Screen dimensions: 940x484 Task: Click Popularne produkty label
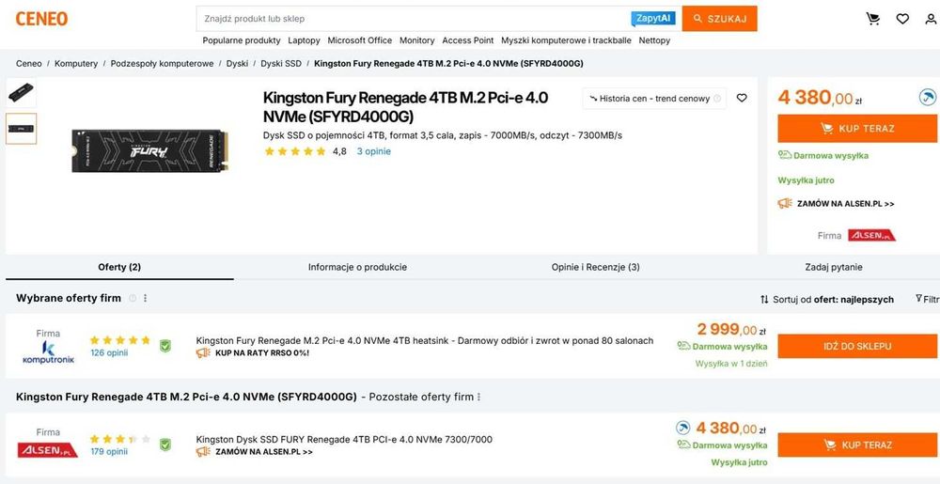(242, 40)
